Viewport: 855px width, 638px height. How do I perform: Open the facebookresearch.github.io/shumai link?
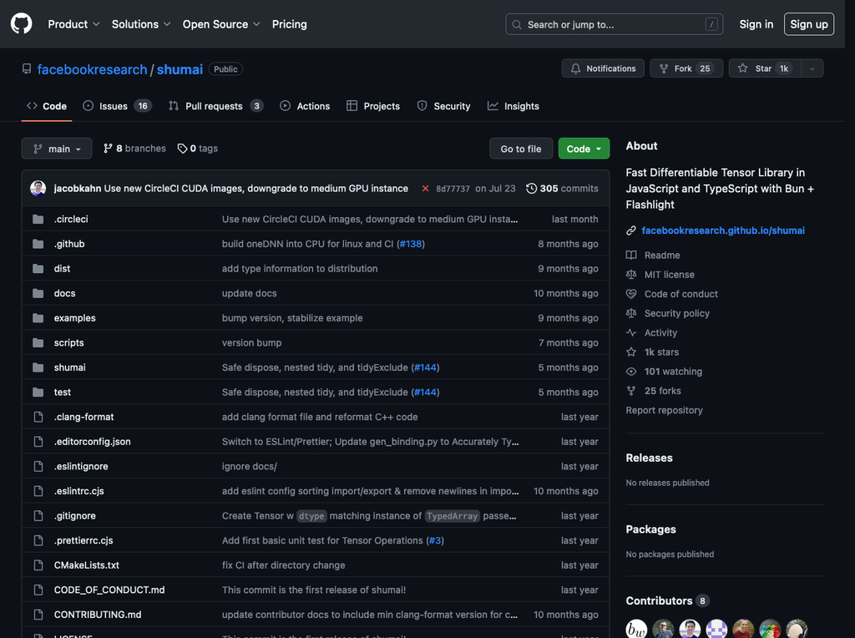point(723,230)
